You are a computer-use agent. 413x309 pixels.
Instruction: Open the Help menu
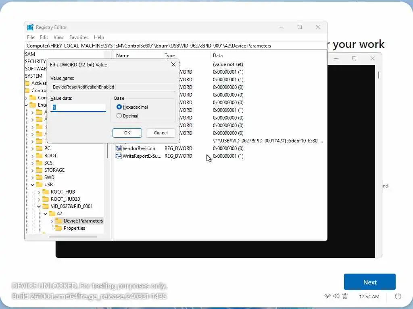[x=99, y=37]
